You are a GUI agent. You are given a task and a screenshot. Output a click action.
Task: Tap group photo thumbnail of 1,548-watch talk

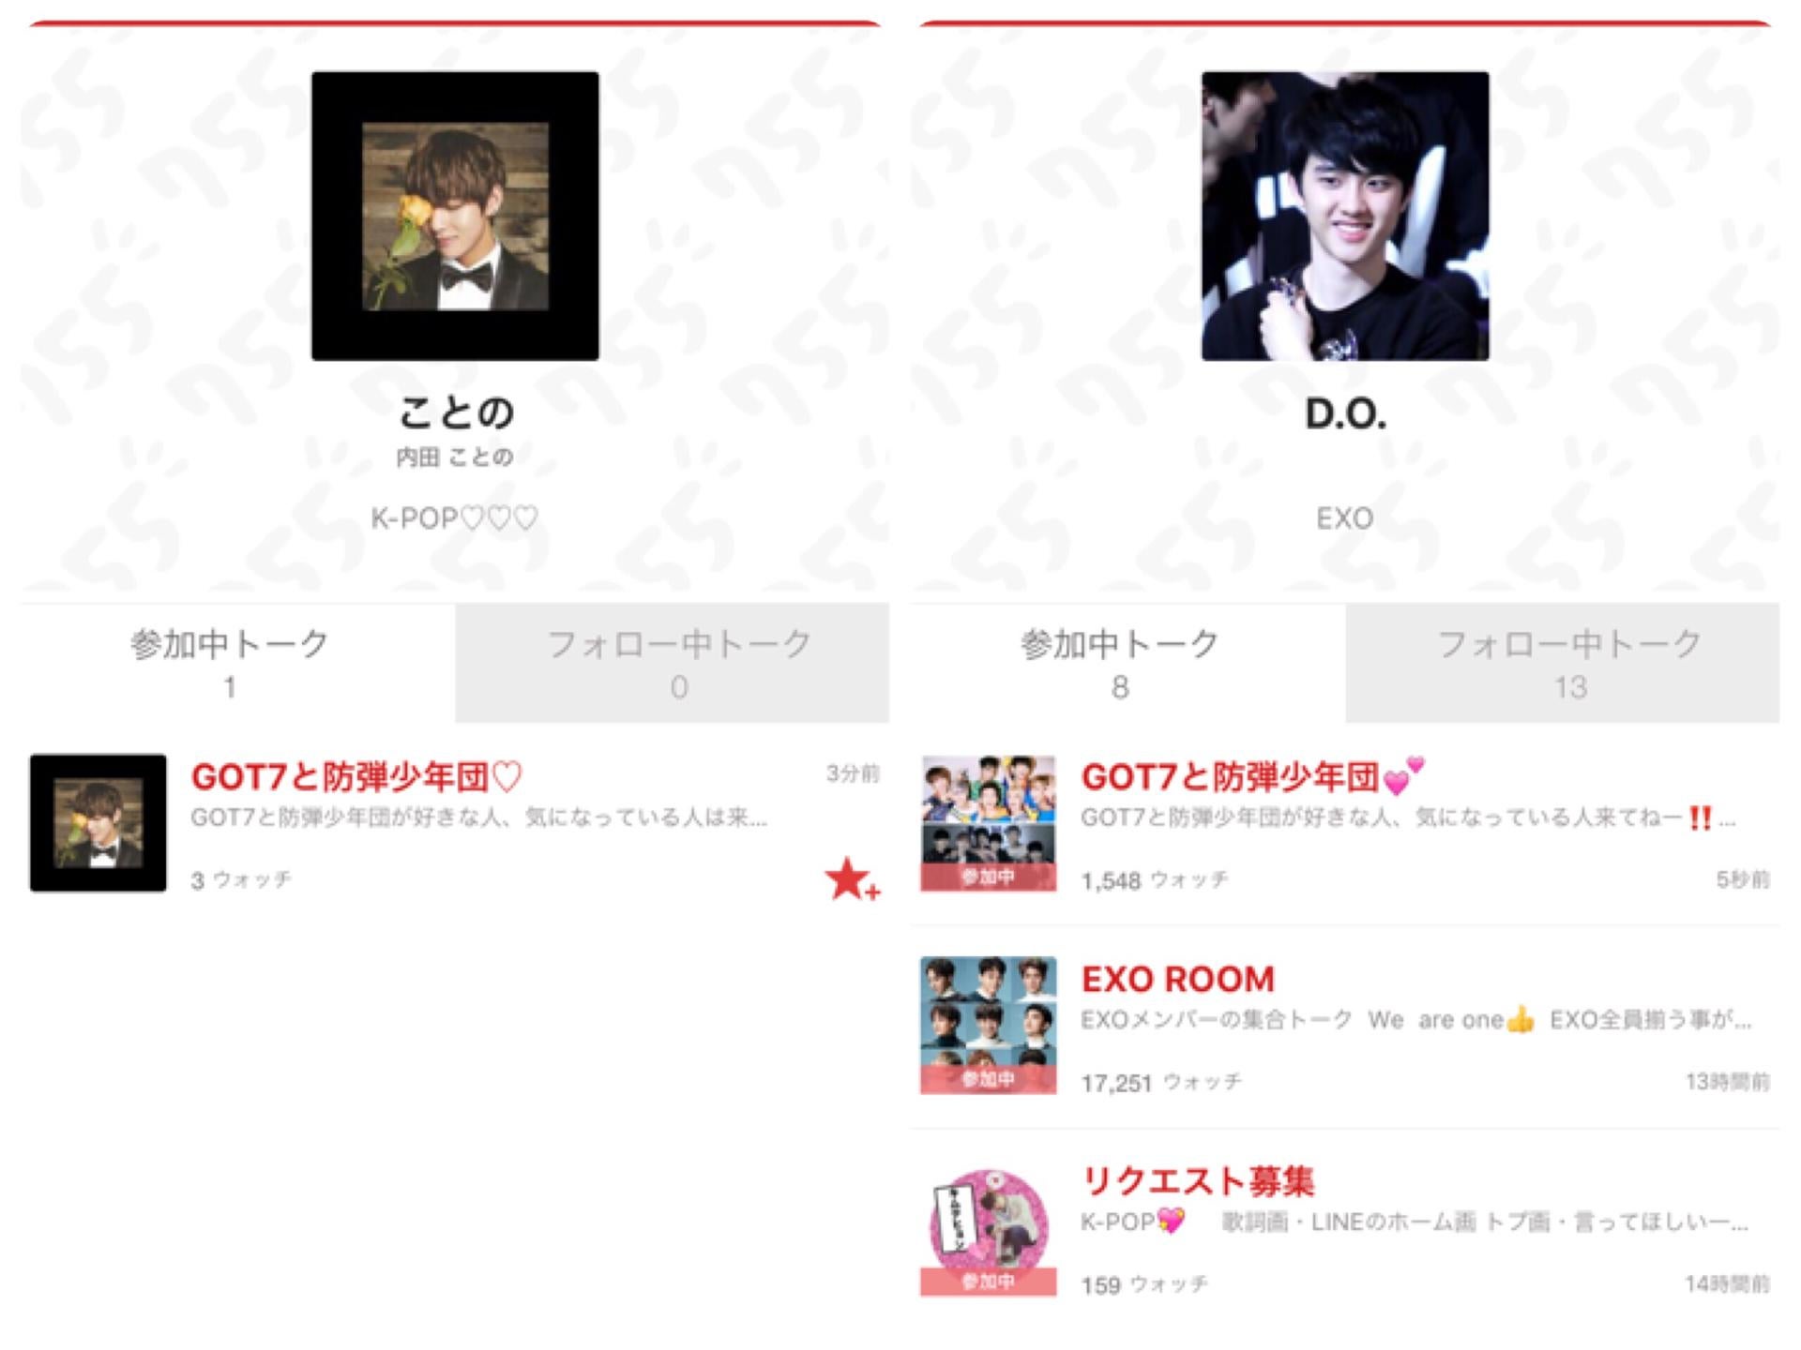click(988, 823)
